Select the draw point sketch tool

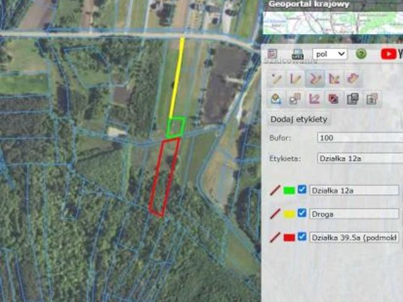(276, 79)
